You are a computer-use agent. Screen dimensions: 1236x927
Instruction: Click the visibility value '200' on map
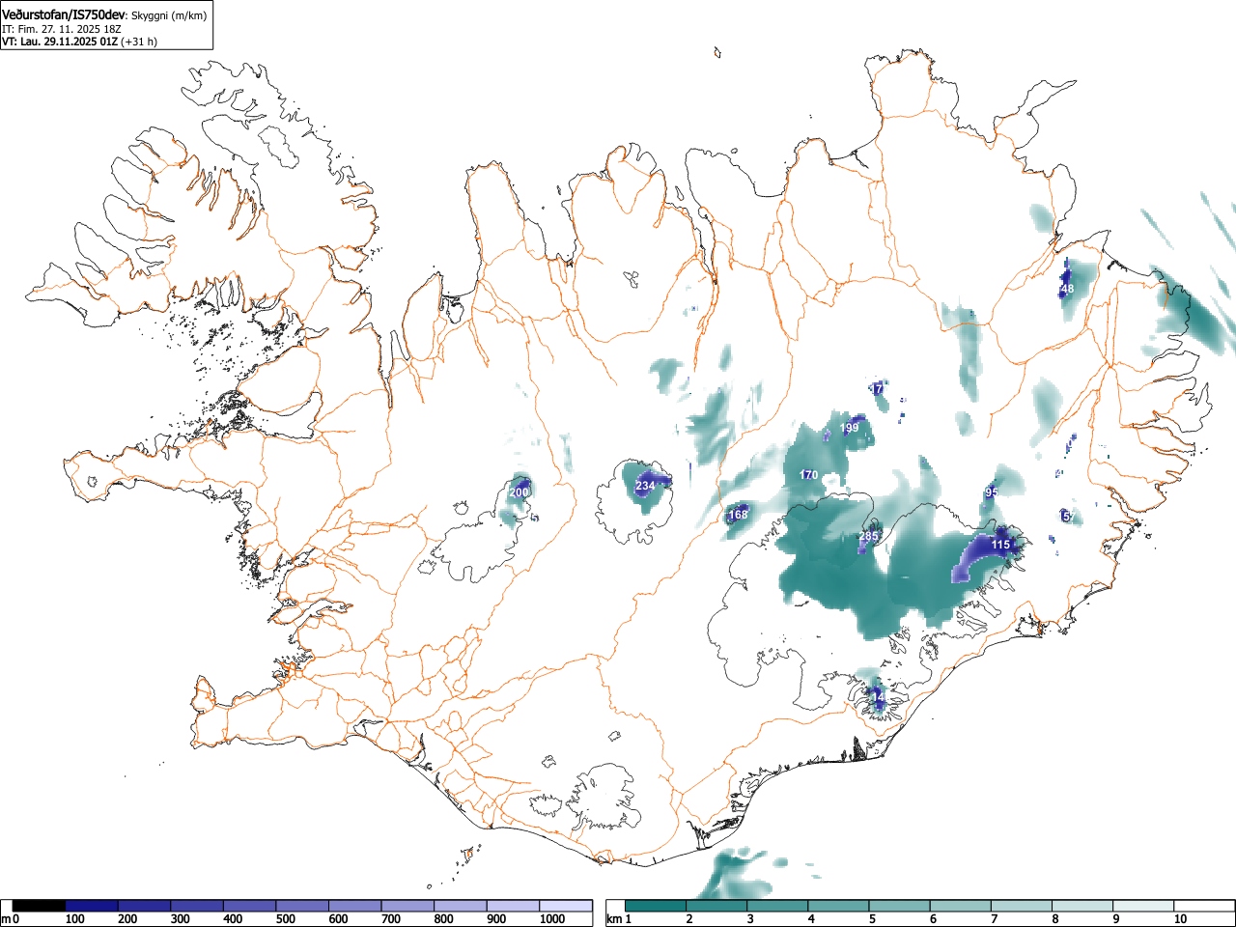(x=520, y=492)
